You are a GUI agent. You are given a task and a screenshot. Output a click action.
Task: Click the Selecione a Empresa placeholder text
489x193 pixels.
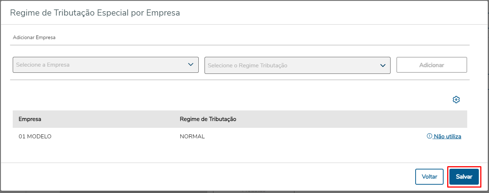coord(43,65)
